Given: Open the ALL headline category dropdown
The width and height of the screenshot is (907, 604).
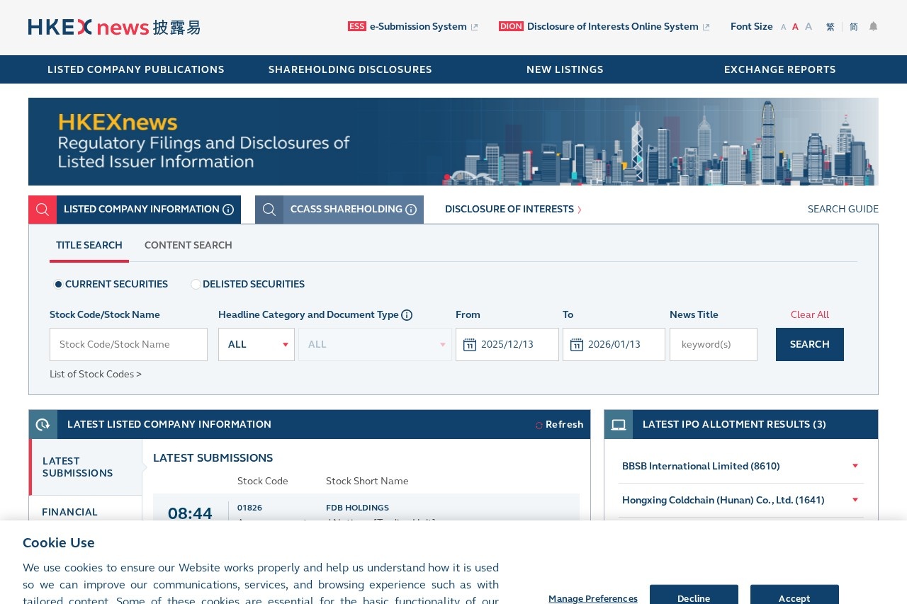Looking at the screenshot, I should click(x=257, y=345).
